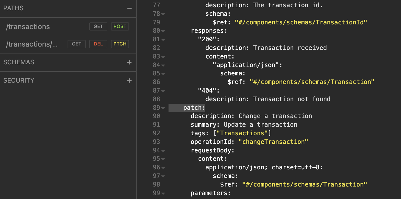The width and height of the screenshot is (401, 199).
Task: Select the /transactions path entry
Action: pos(28,27)
